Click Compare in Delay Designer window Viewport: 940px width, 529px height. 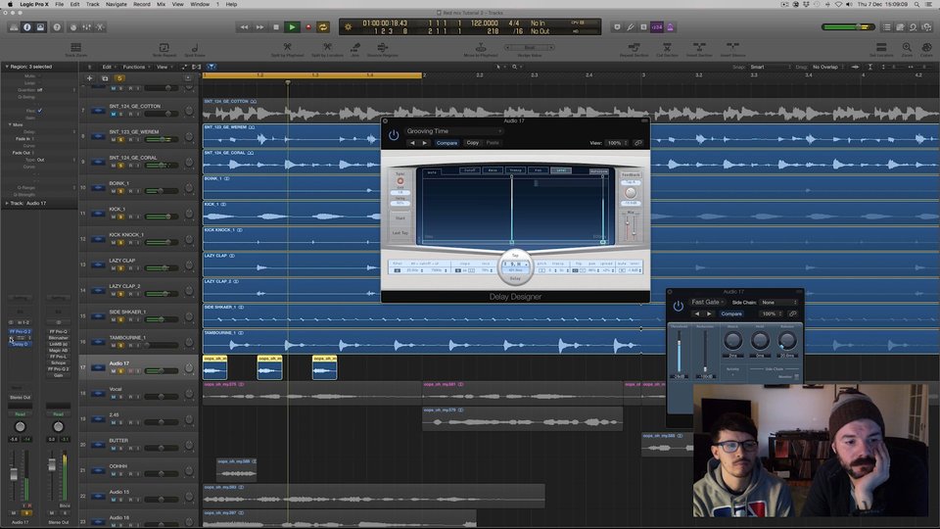click(446, 143)
